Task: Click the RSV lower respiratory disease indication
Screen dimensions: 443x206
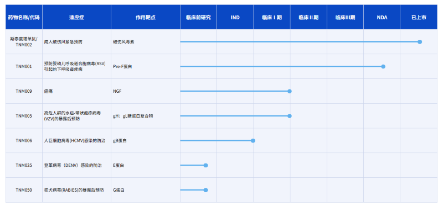Action: (x=75, y=66)
